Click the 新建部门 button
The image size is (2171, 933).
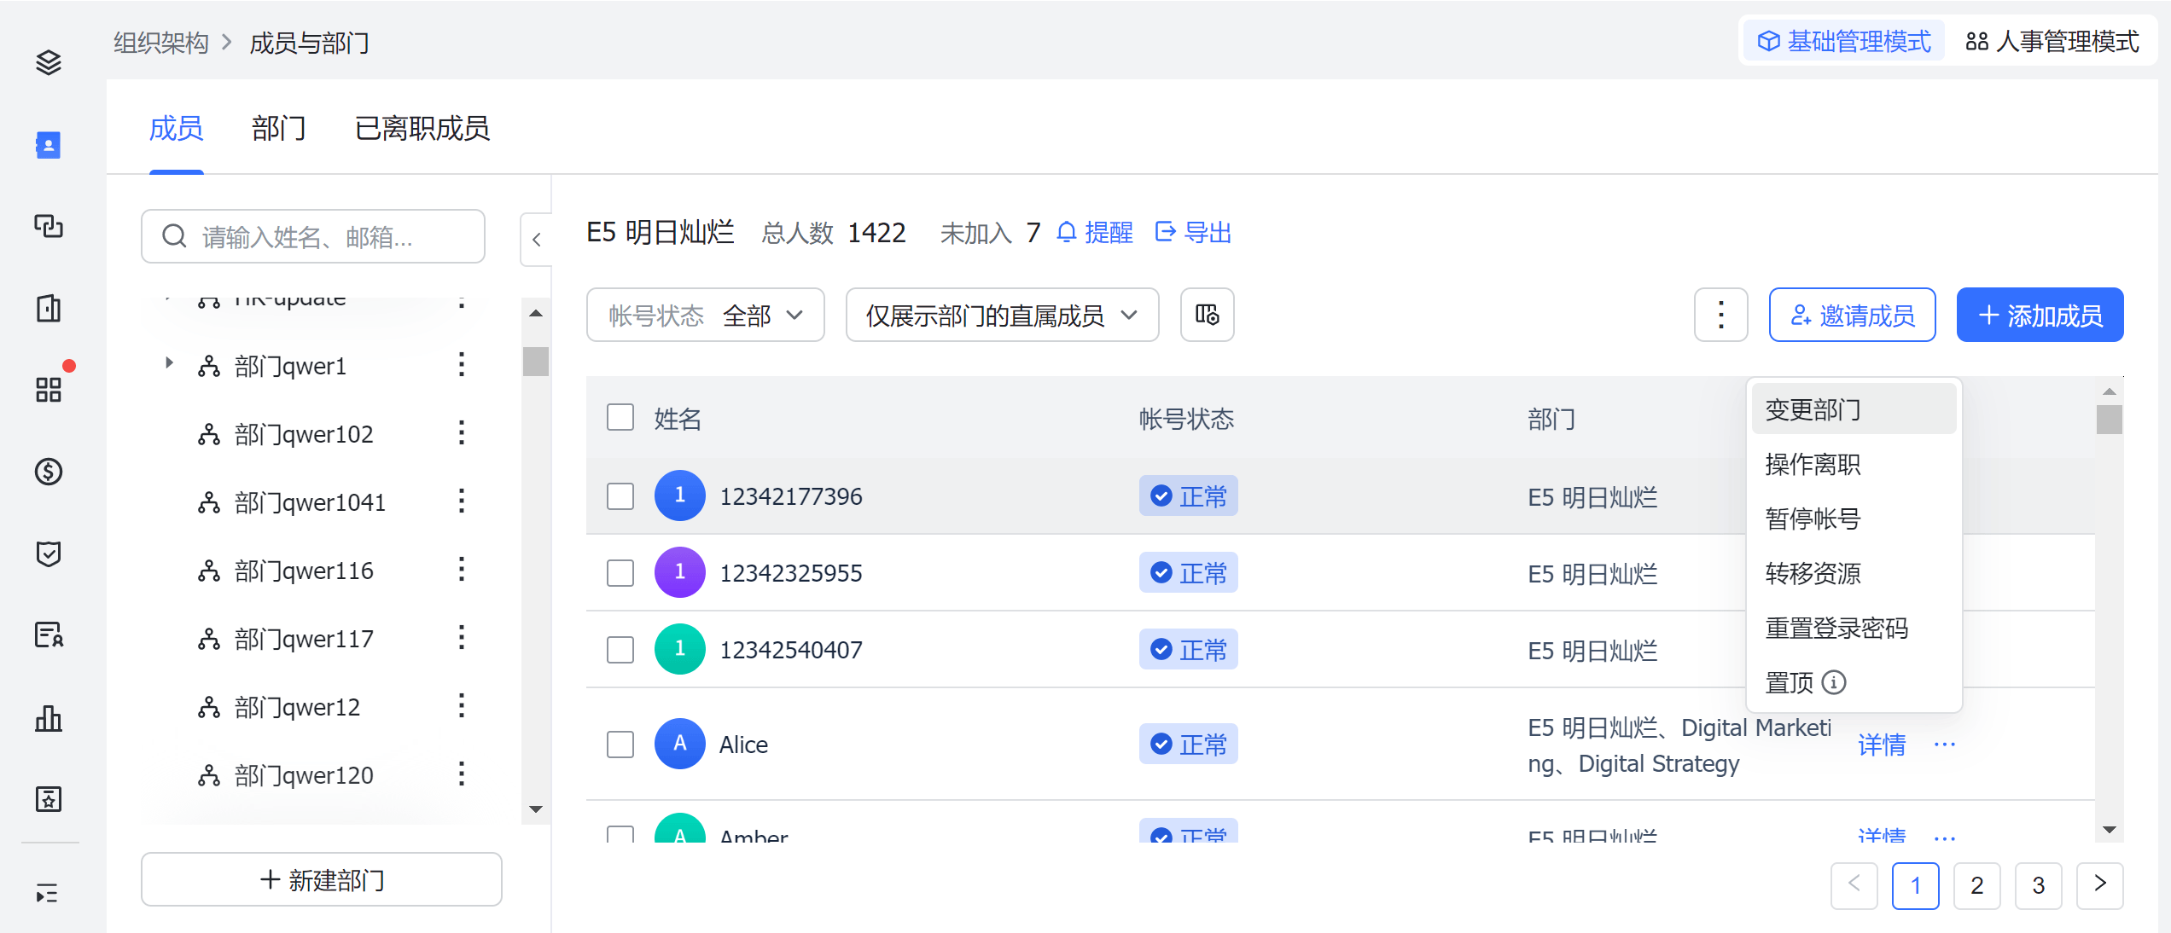pyautogui.click(x=322, y=879)
